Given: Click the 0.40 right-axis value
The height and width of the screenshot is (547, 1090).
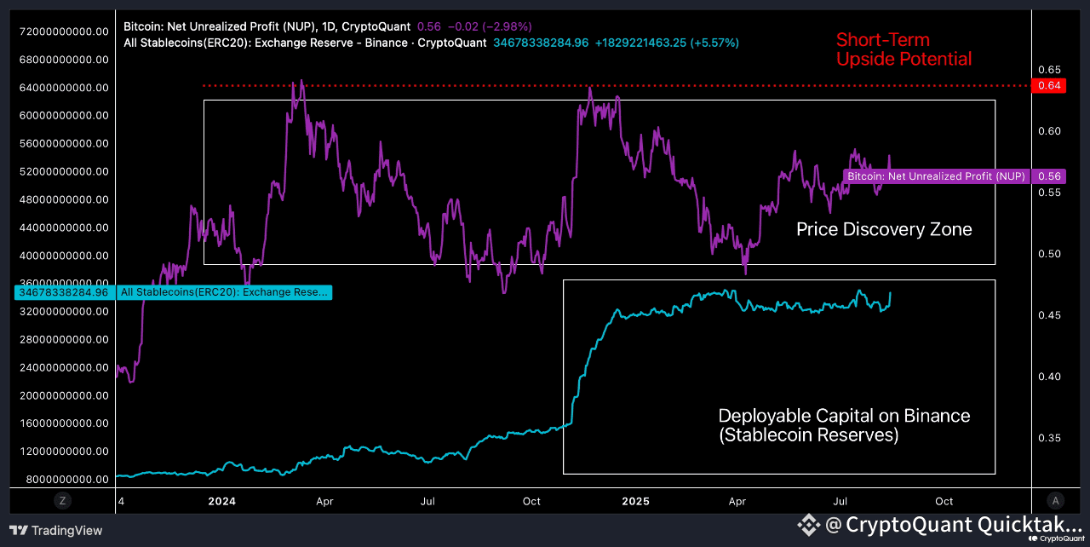Looking at the screenshot, I should coord(1049,377).
